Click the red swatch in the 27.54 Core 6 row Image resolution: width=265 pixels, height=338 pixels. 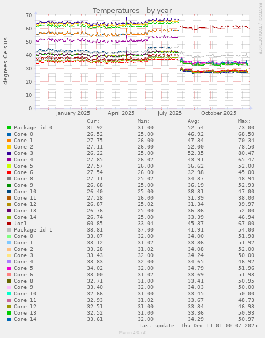(x=9, y=172)
